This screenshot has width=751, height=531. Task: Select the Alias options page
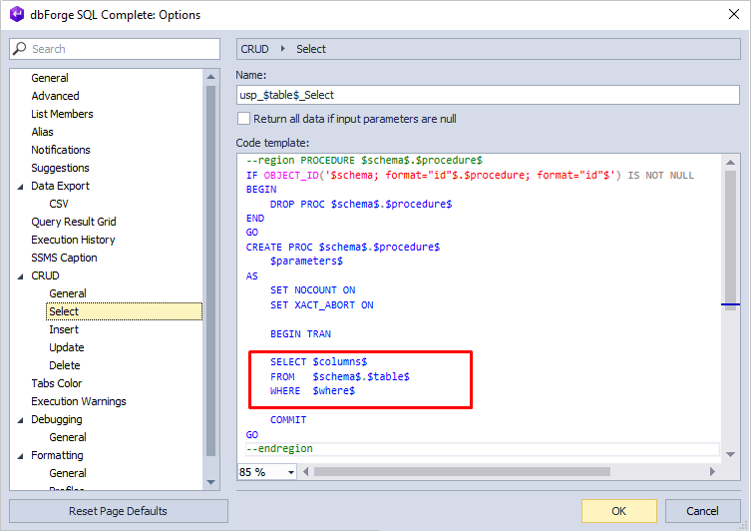tap(42, 132)
